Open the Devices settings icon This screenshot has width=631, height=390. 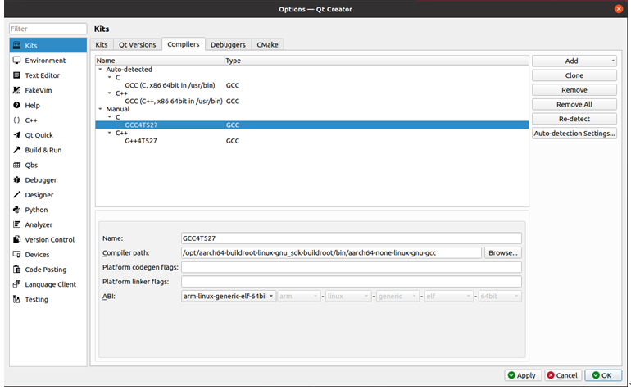pyautogui.click(x=16, y=254)
